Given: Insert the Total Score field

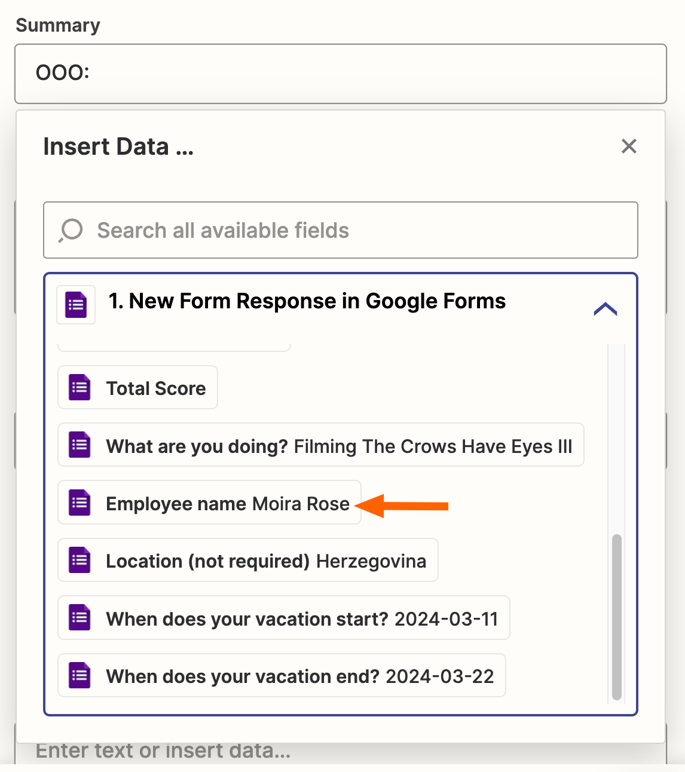Looking at the screenshot, I should [156, 388].
